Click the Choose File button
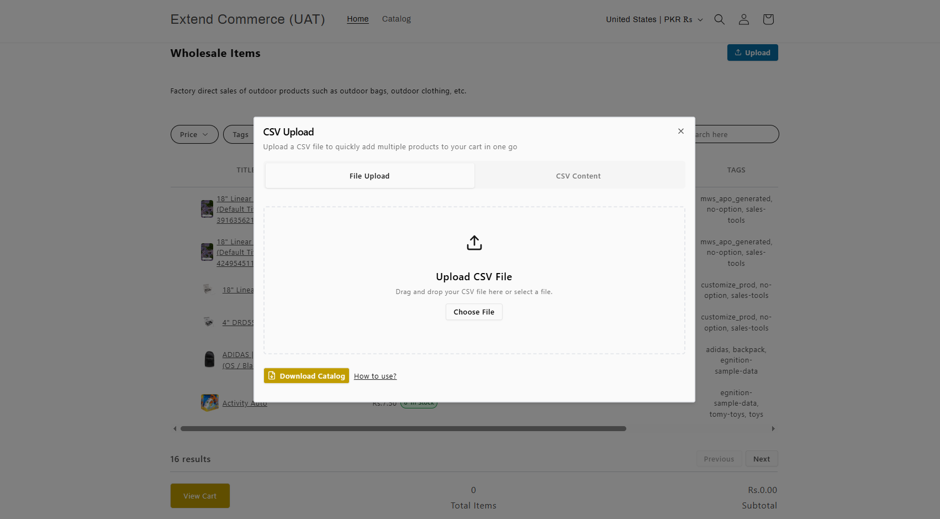940x519 pixels. (x=474, y=312)
